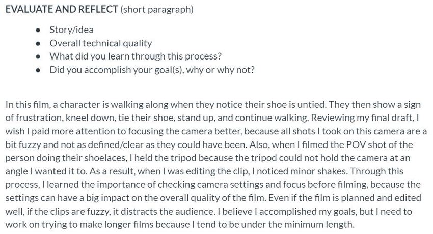Image resolution: width=433 pixels, height=234 pixels.
Task: Click bullet dot before Story/idea
Action: click(x=39, y=30)
